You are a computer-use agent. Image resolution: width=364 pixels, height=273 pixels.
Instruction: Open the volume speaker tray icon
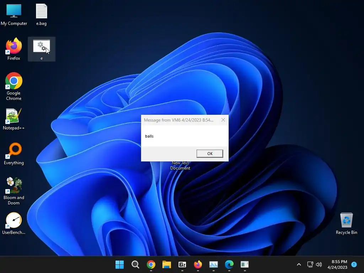pyautogui.click(x=319, y=264)
